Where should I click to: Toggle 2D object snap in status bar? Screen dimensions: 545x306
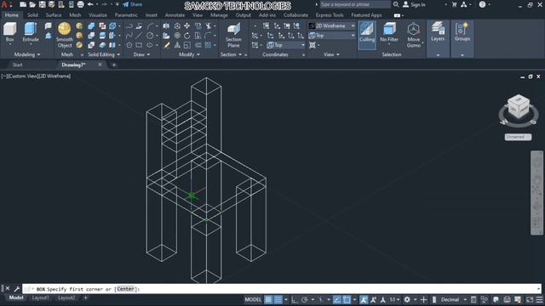pos(347,299)
